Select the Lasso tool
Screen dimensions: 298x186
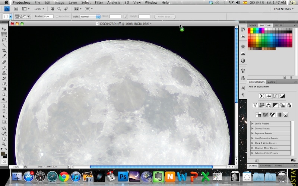4,39
